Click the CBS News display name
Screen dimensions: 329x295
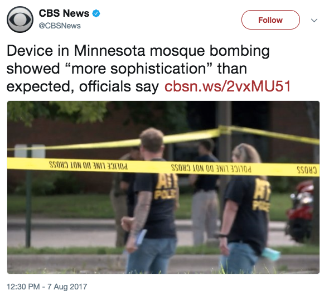coord(64,13)
